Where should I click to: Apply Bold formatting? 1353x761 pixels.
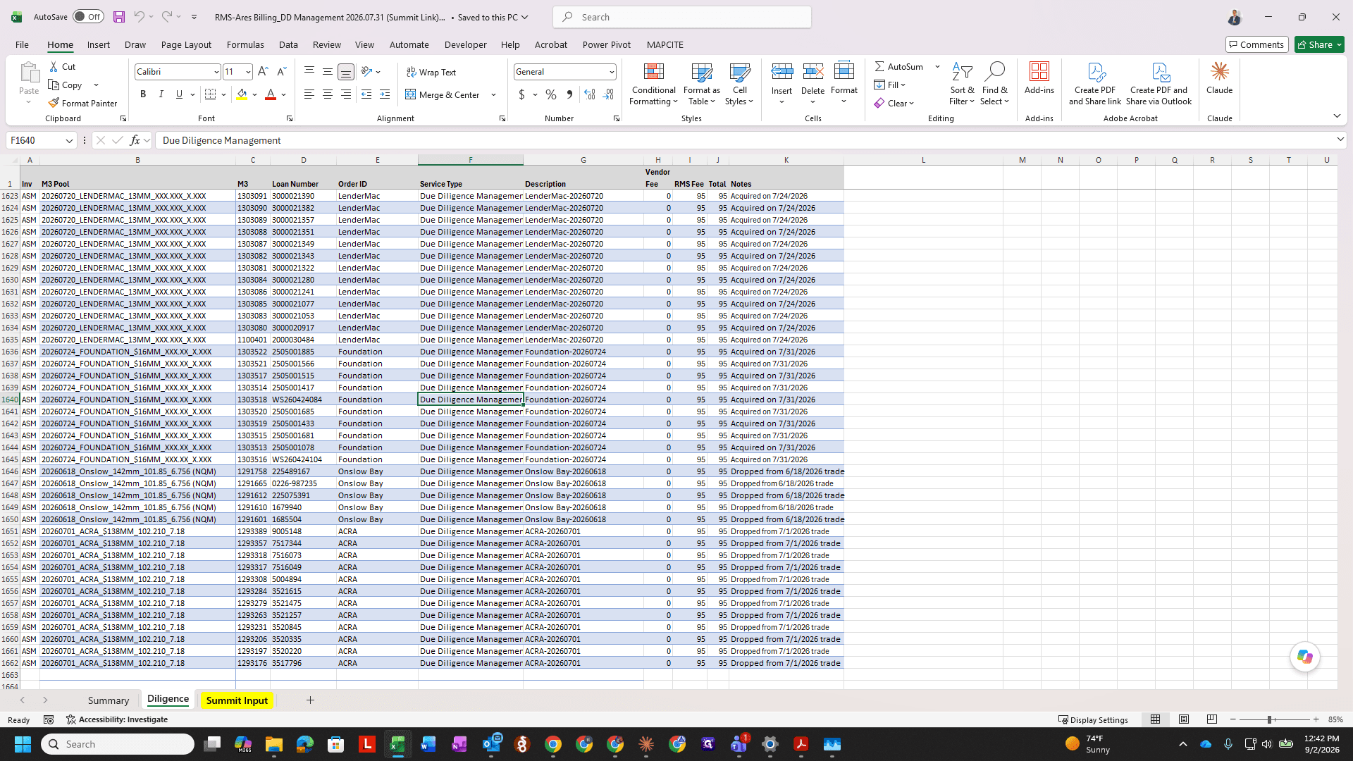[143, 94]
